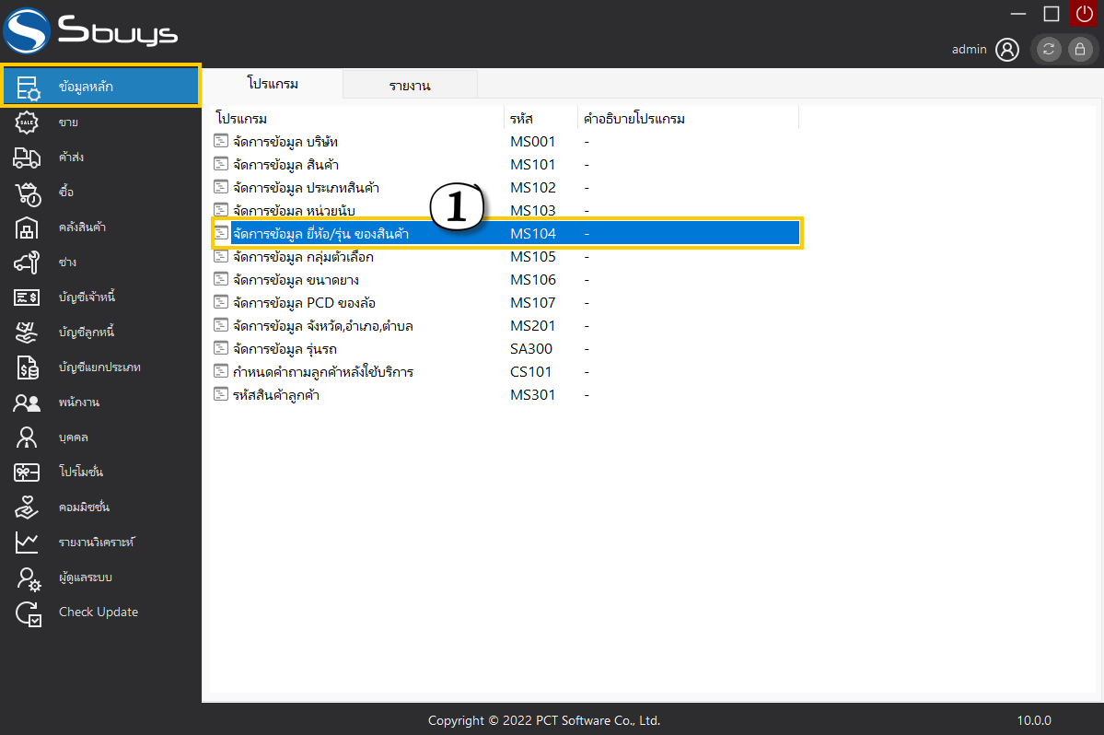
Task: Select the CS101 customer questions row
Action: click(x=322, y=372)
